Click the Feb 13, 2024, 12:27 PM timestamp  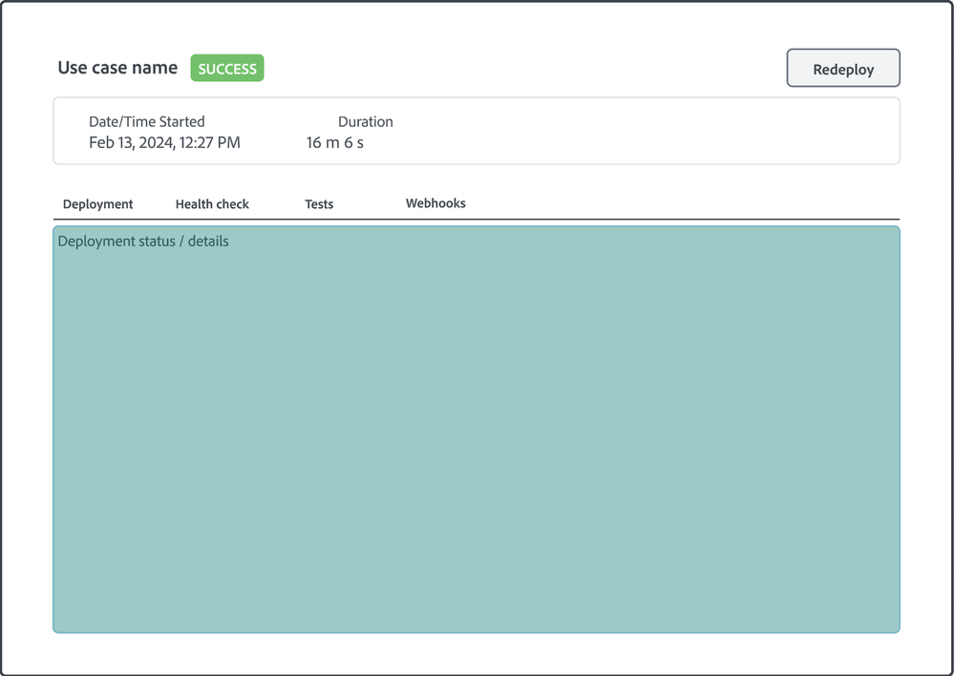(164, 142)
